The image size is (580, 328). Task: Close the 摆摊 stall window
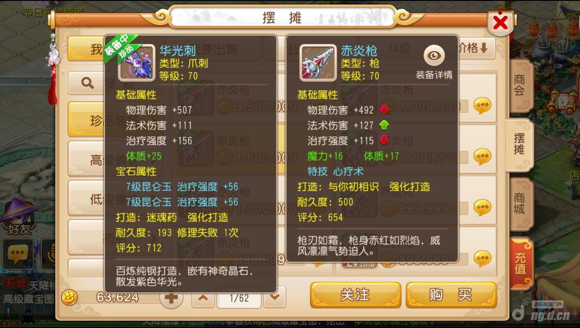500,22
